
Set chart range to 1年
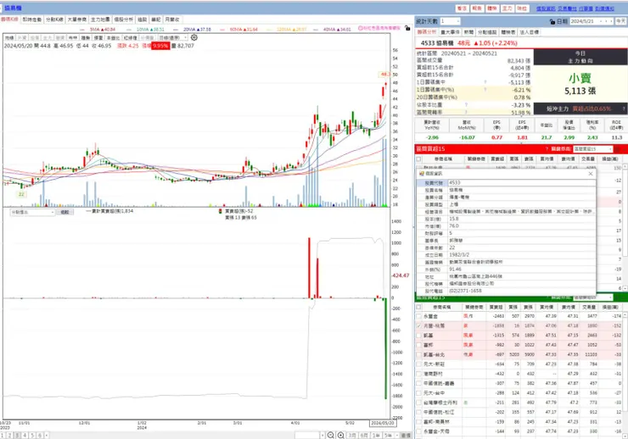(376, 436)
